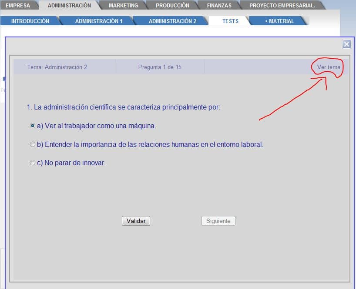Screen dimensions: 356x289
Task: Open the 'Ver tema' link
Action: pyautogui.click(x=329, y=67)
